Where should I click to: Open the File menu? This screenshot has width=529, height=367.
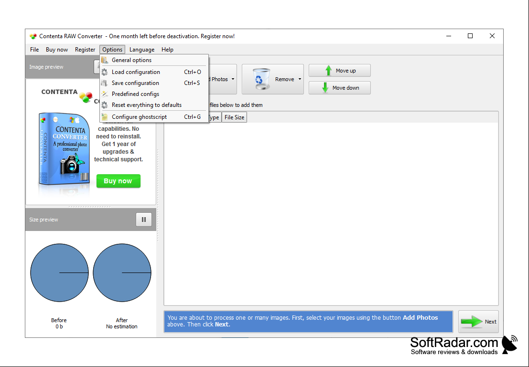pos(34,50)
